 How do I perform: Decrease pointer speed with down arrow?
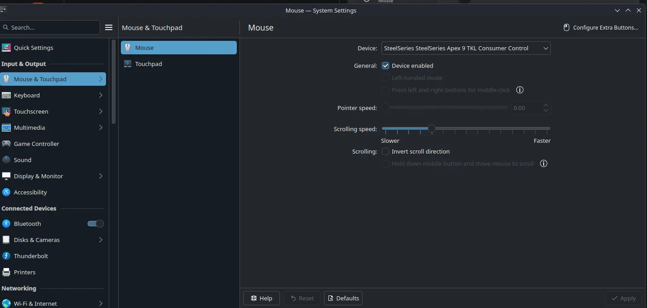[x=546, y=110]
